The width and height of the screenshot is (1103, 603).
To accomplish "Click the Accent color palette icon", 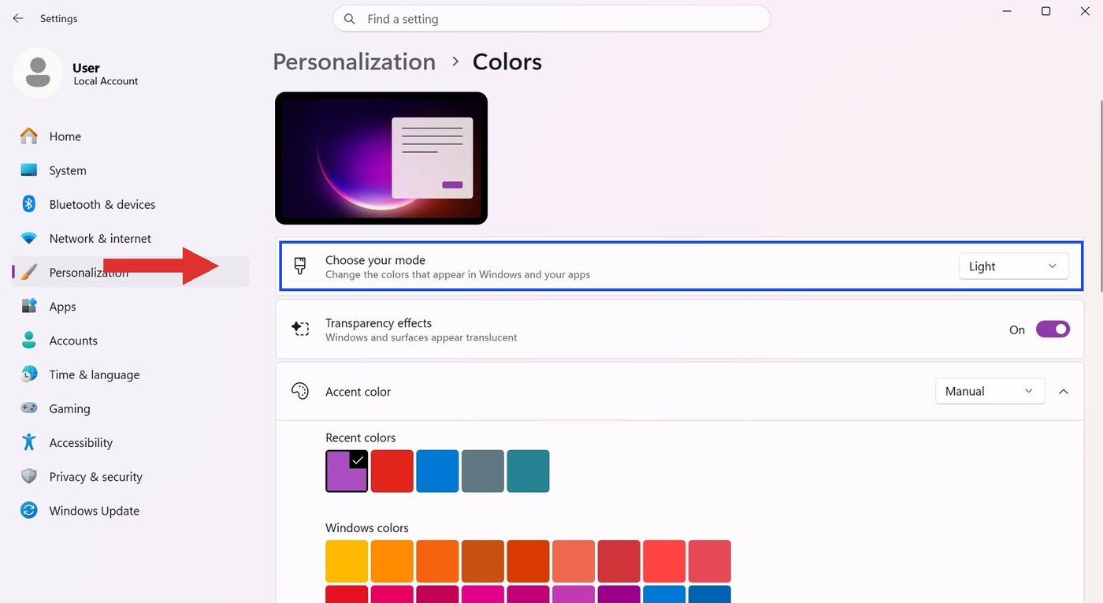I will (300, 391).
